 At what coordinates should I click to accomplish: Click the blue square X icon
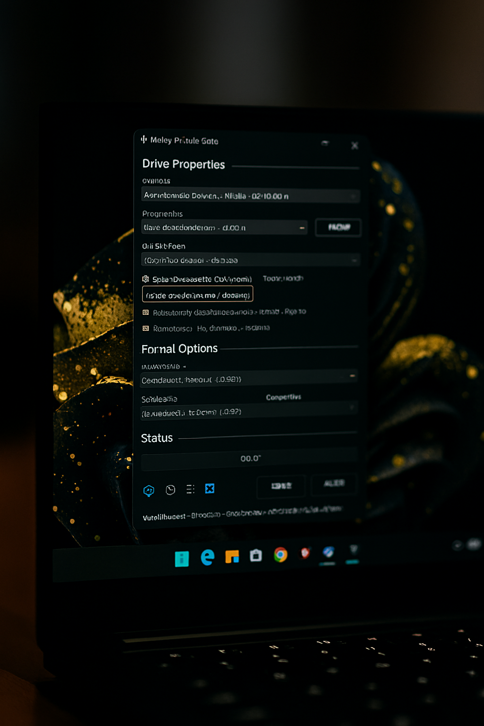pos(210,488)
